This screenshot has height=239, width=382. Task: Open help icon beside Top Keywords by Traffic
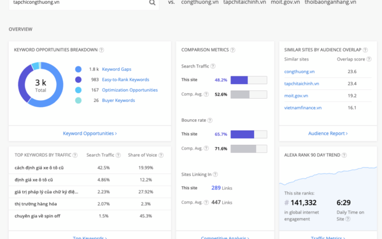click(75, 155)
